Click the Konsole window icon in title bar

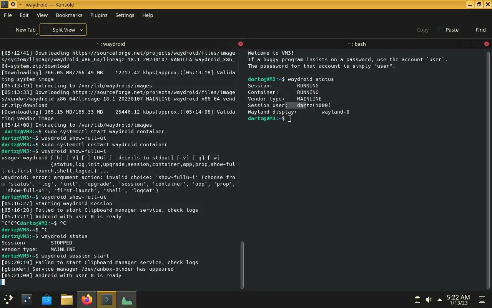click(x=4, y=5)
